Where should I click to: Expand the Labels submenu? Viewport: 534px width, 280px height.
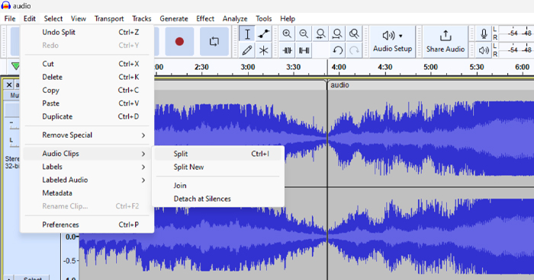tap(87, 167)
